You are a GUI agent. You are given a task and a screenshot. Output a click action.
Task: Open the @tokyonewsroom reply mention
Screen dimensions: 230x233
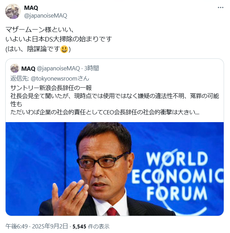pyautogui.click(x=60, y=78)
